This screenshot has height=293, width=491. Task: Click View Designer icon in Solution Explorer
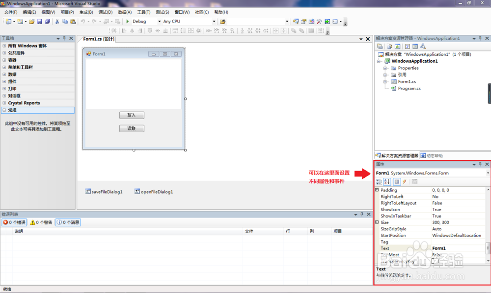pos(415,46)
